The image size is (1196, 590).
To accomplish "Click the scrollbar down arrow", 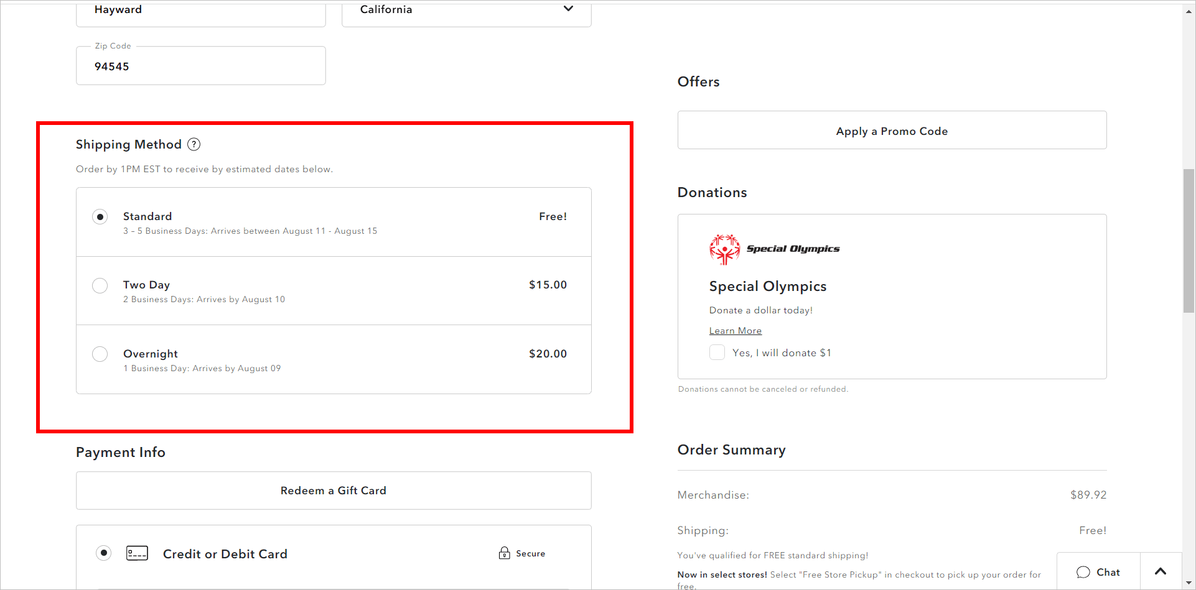I will click(x=1189, y=583).
